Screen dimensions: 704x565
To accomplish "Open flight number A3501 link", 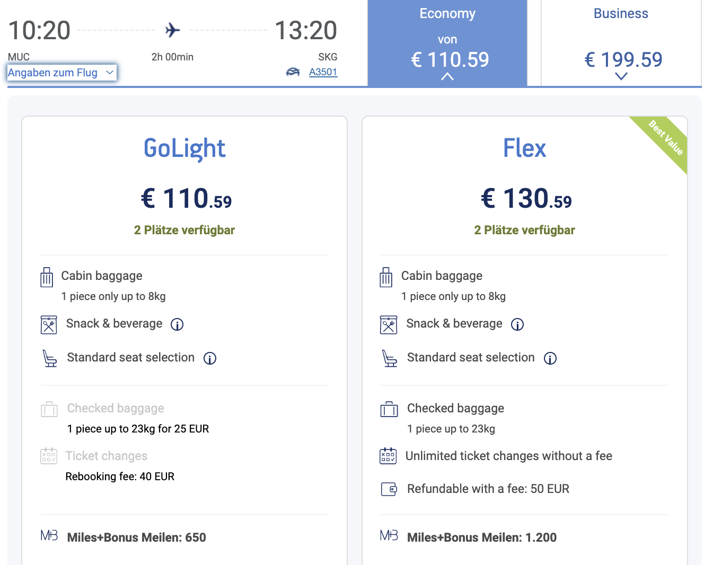I will [323, 72].
